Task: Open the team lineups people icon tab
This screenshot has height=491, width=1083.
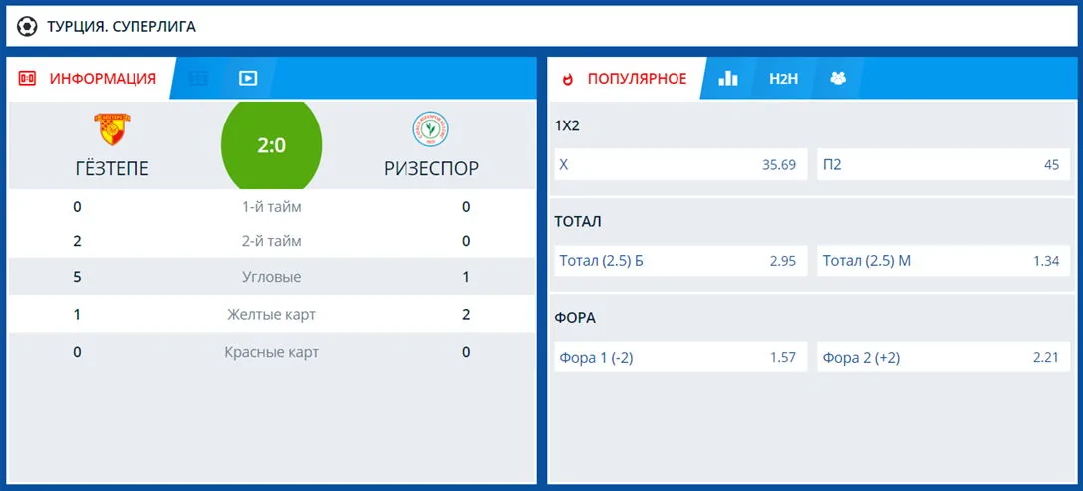Action: point(837,78)
